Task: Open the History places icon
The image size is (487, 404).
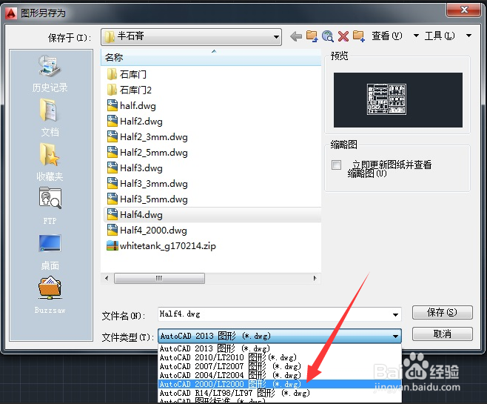Action: 50,66
